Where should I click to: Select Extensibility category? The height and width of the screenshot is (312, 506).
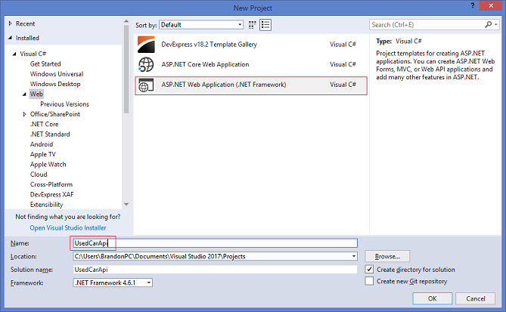point(47,204)
